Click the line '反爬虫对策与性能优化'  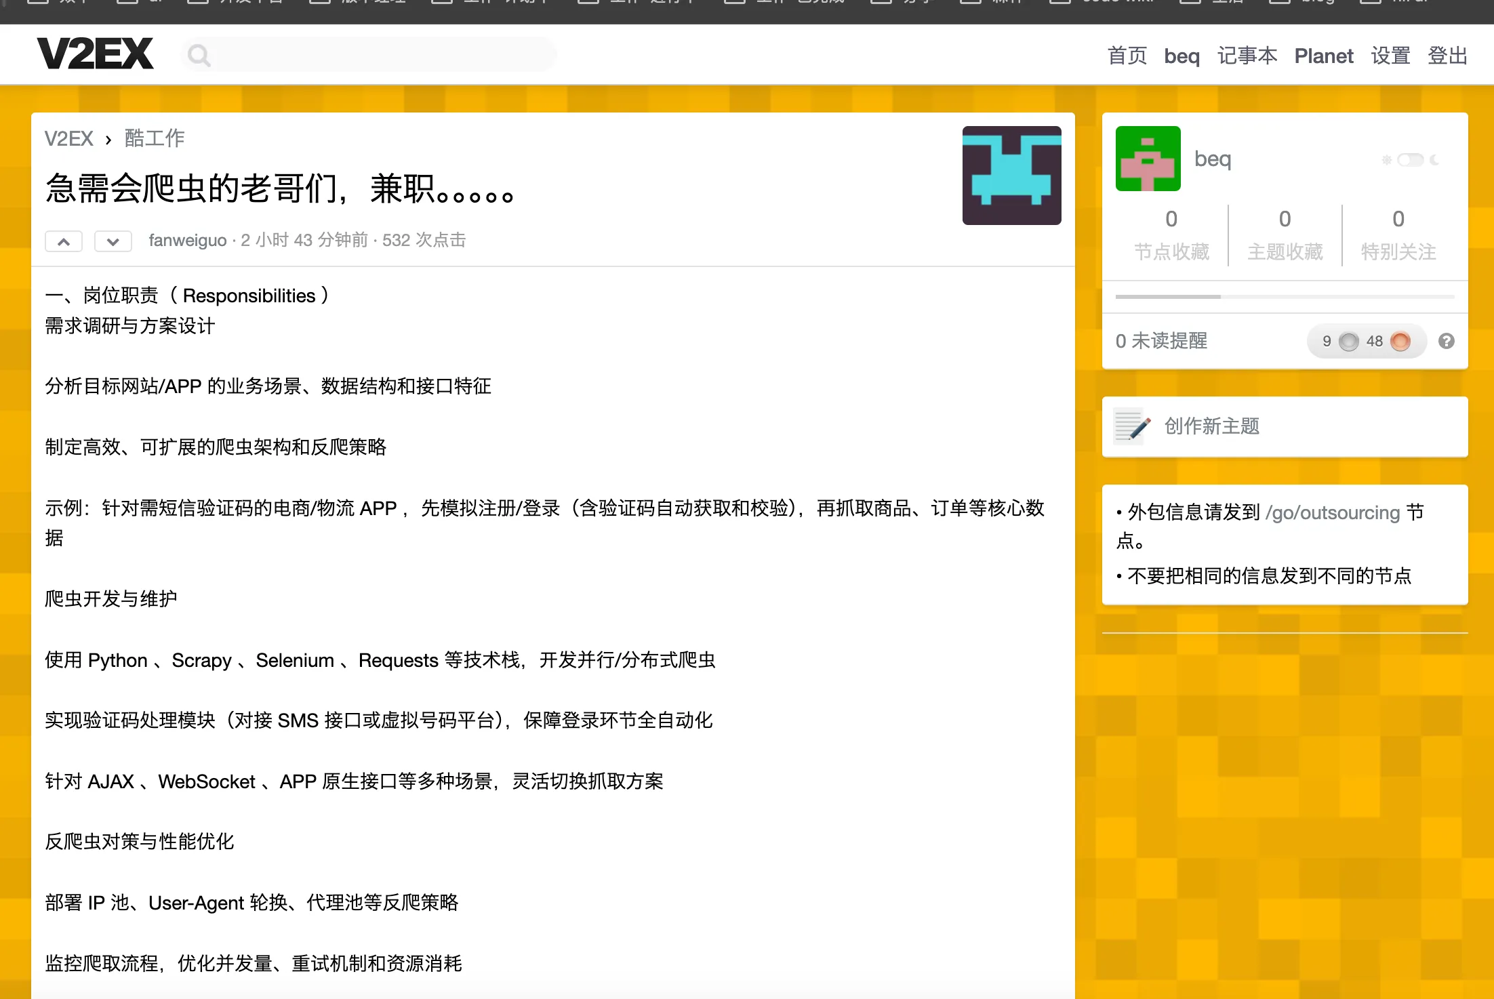tap(140, 842)
